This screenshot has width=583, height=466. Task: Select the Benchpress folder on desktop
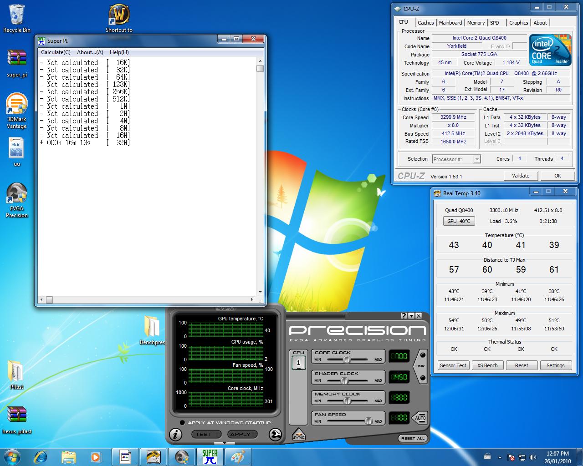(152, 330)
